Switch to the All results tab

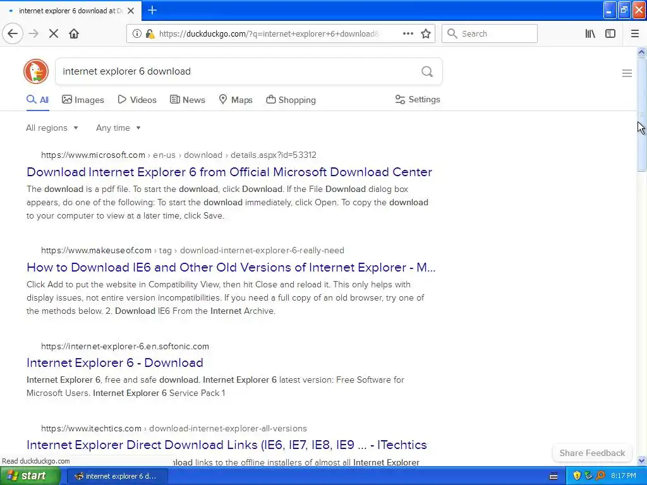tap(37, 100)
